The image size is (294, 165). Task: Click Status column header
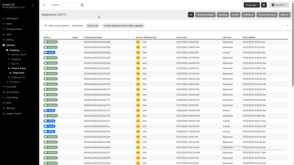[x=47, y=38]
